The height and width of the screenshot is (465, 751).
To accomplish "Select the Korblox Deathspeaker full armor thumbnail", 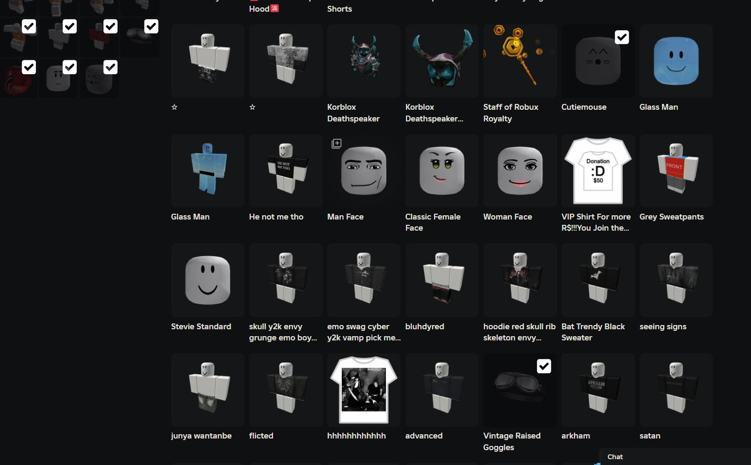I will pos(364,61).
